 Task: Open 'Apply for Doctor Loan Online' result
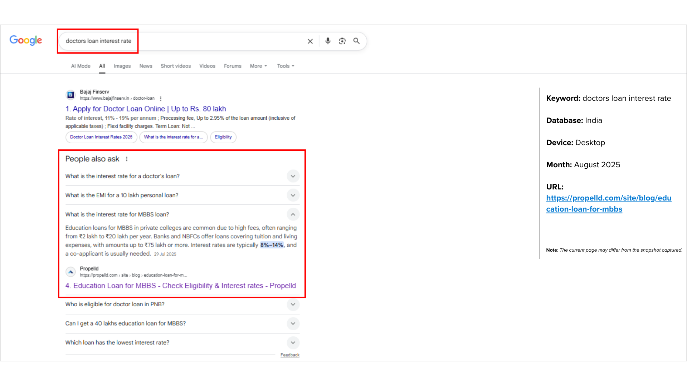point(146,109)
